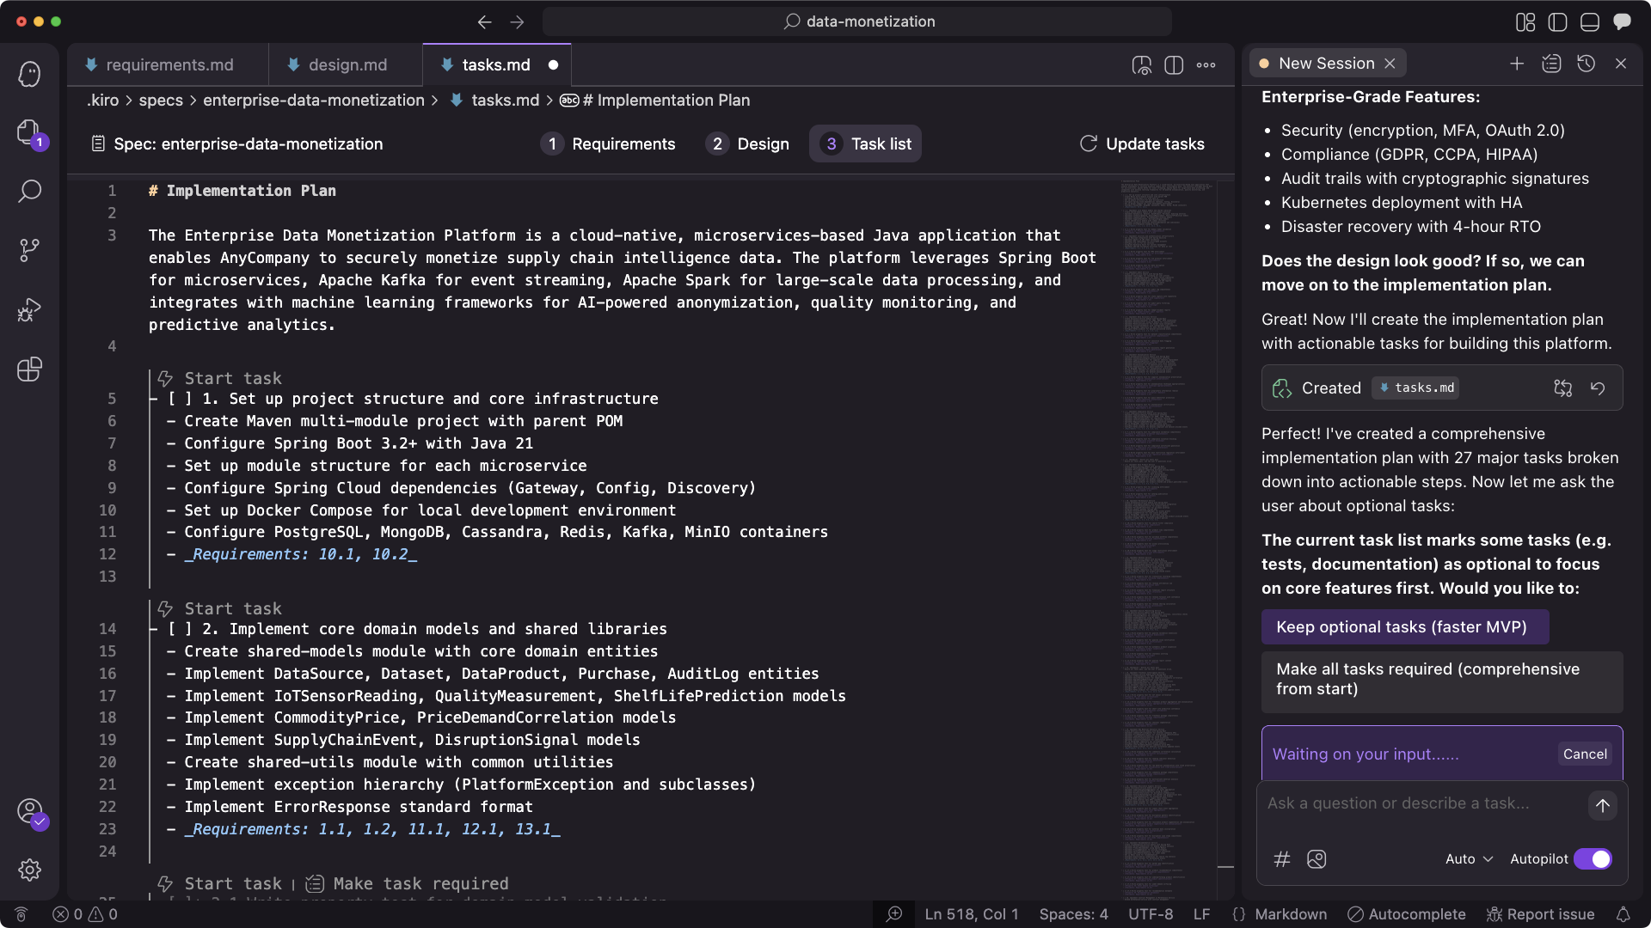This screenshot has height=928, width=1651.
Task: Check task 2 Implement core domain models checkbox
Action: tap(180, 629)
